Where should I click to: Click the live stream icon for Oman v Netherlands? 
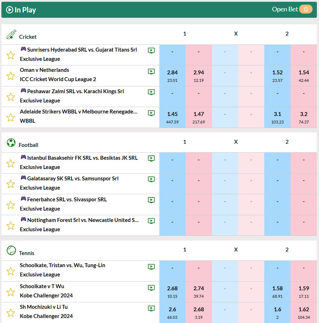151,71
